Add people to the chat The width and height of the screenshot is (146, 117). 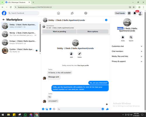point(71,54)
